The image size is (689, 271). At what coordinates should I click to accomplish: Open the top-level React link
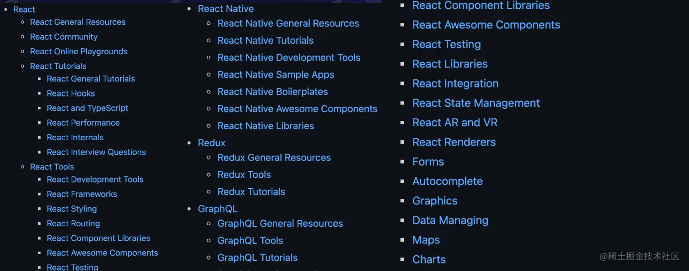point(24,9)
